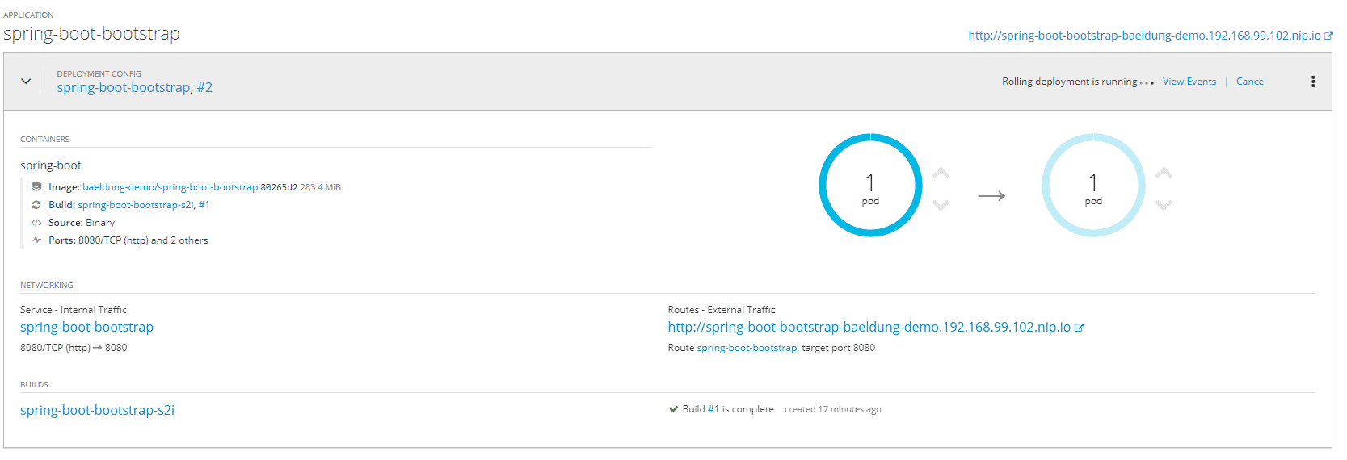This screenshot has width=1347, height=460.
Task: Open Build #1 link in builds row
Action: [x=713, y=409]
